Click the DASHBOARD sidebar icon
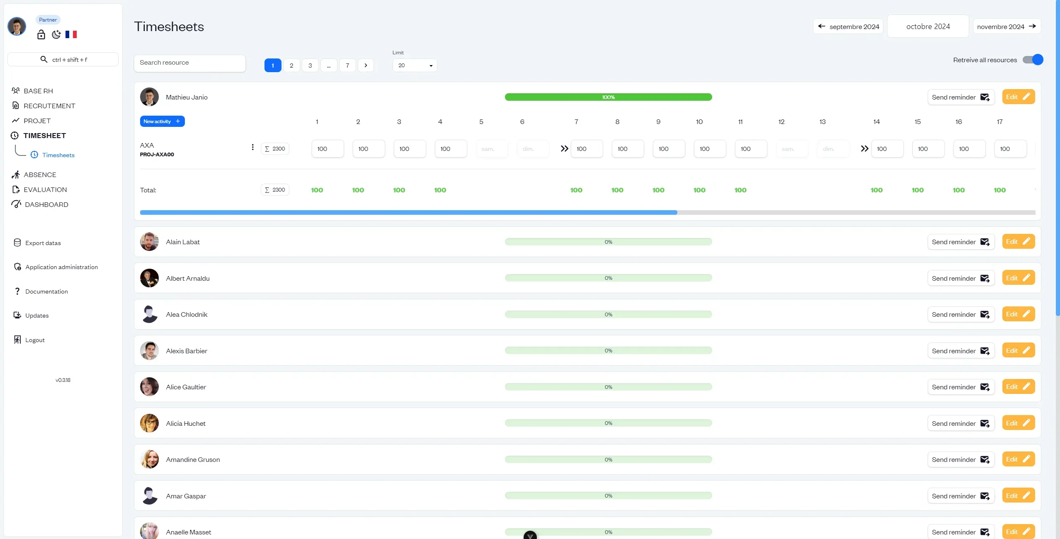 click(x=16, y=204)
